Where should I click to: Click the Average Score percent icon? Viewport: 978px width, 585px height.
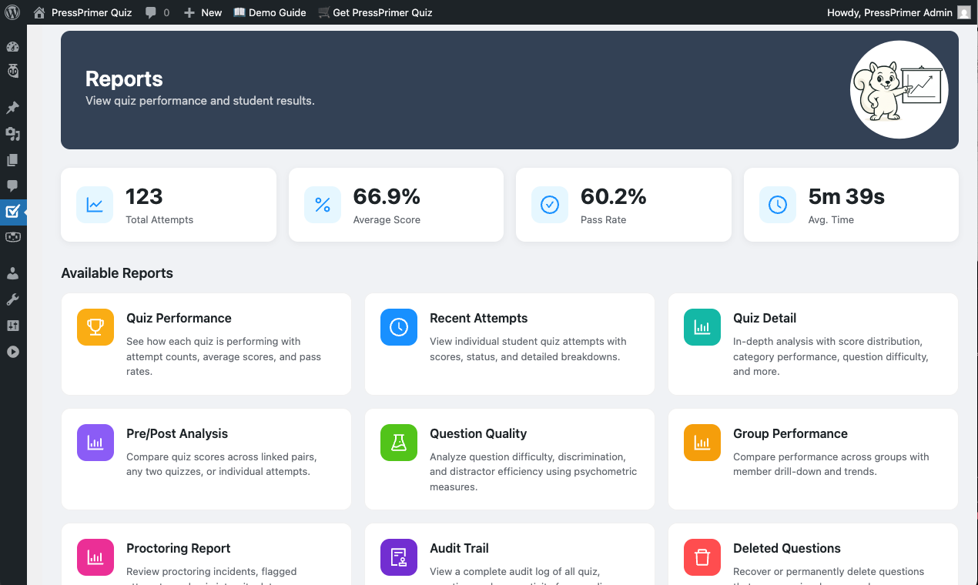[323, 205]
